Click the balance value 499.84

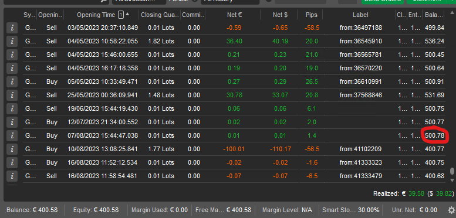pyautogui.click(x=434, y=28)
